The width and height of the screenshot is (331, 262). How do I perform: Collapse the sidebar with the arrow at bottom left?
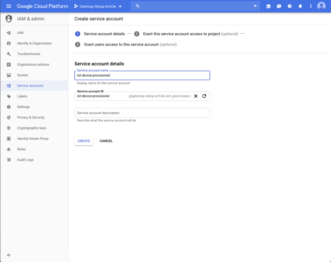click(9, 255)
